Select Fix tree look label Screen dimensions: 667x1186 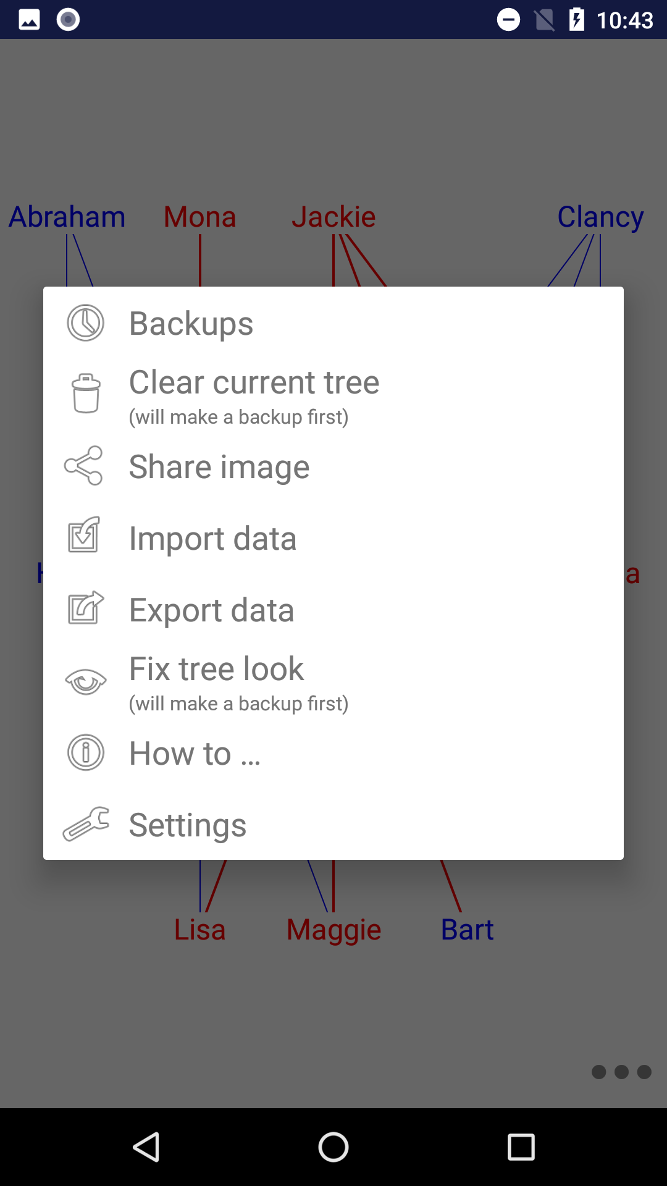[216, 670]
